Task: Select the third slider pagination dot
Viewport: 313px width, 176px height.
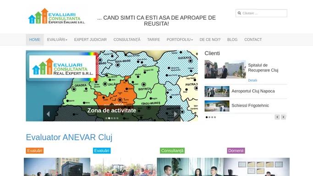Action: pos(112,118)
